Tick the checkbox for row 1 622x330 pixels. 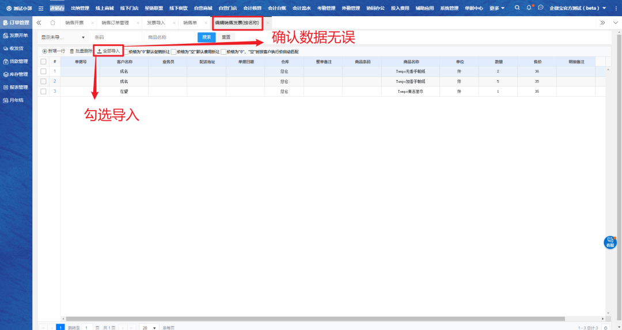click(43, 71)
